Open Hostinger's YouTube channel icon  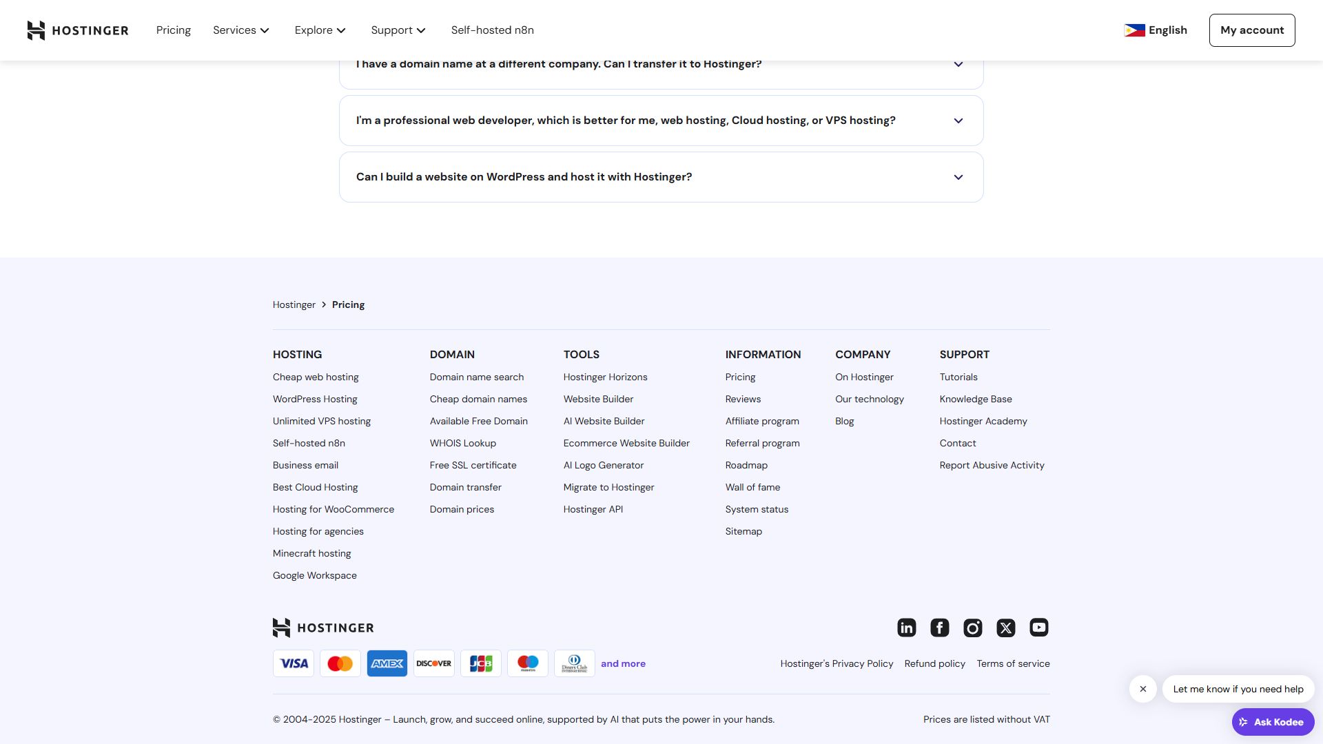pos(1038,628)
